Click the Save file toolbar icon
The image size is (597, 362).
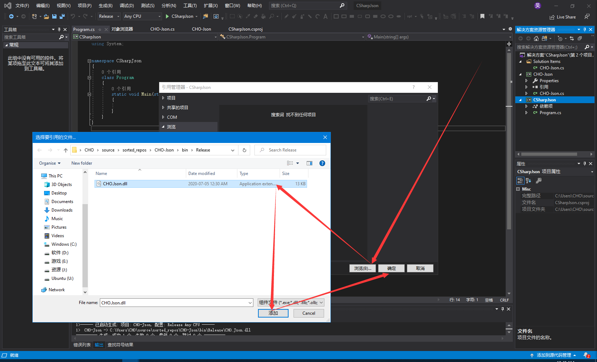pos(54,16)
